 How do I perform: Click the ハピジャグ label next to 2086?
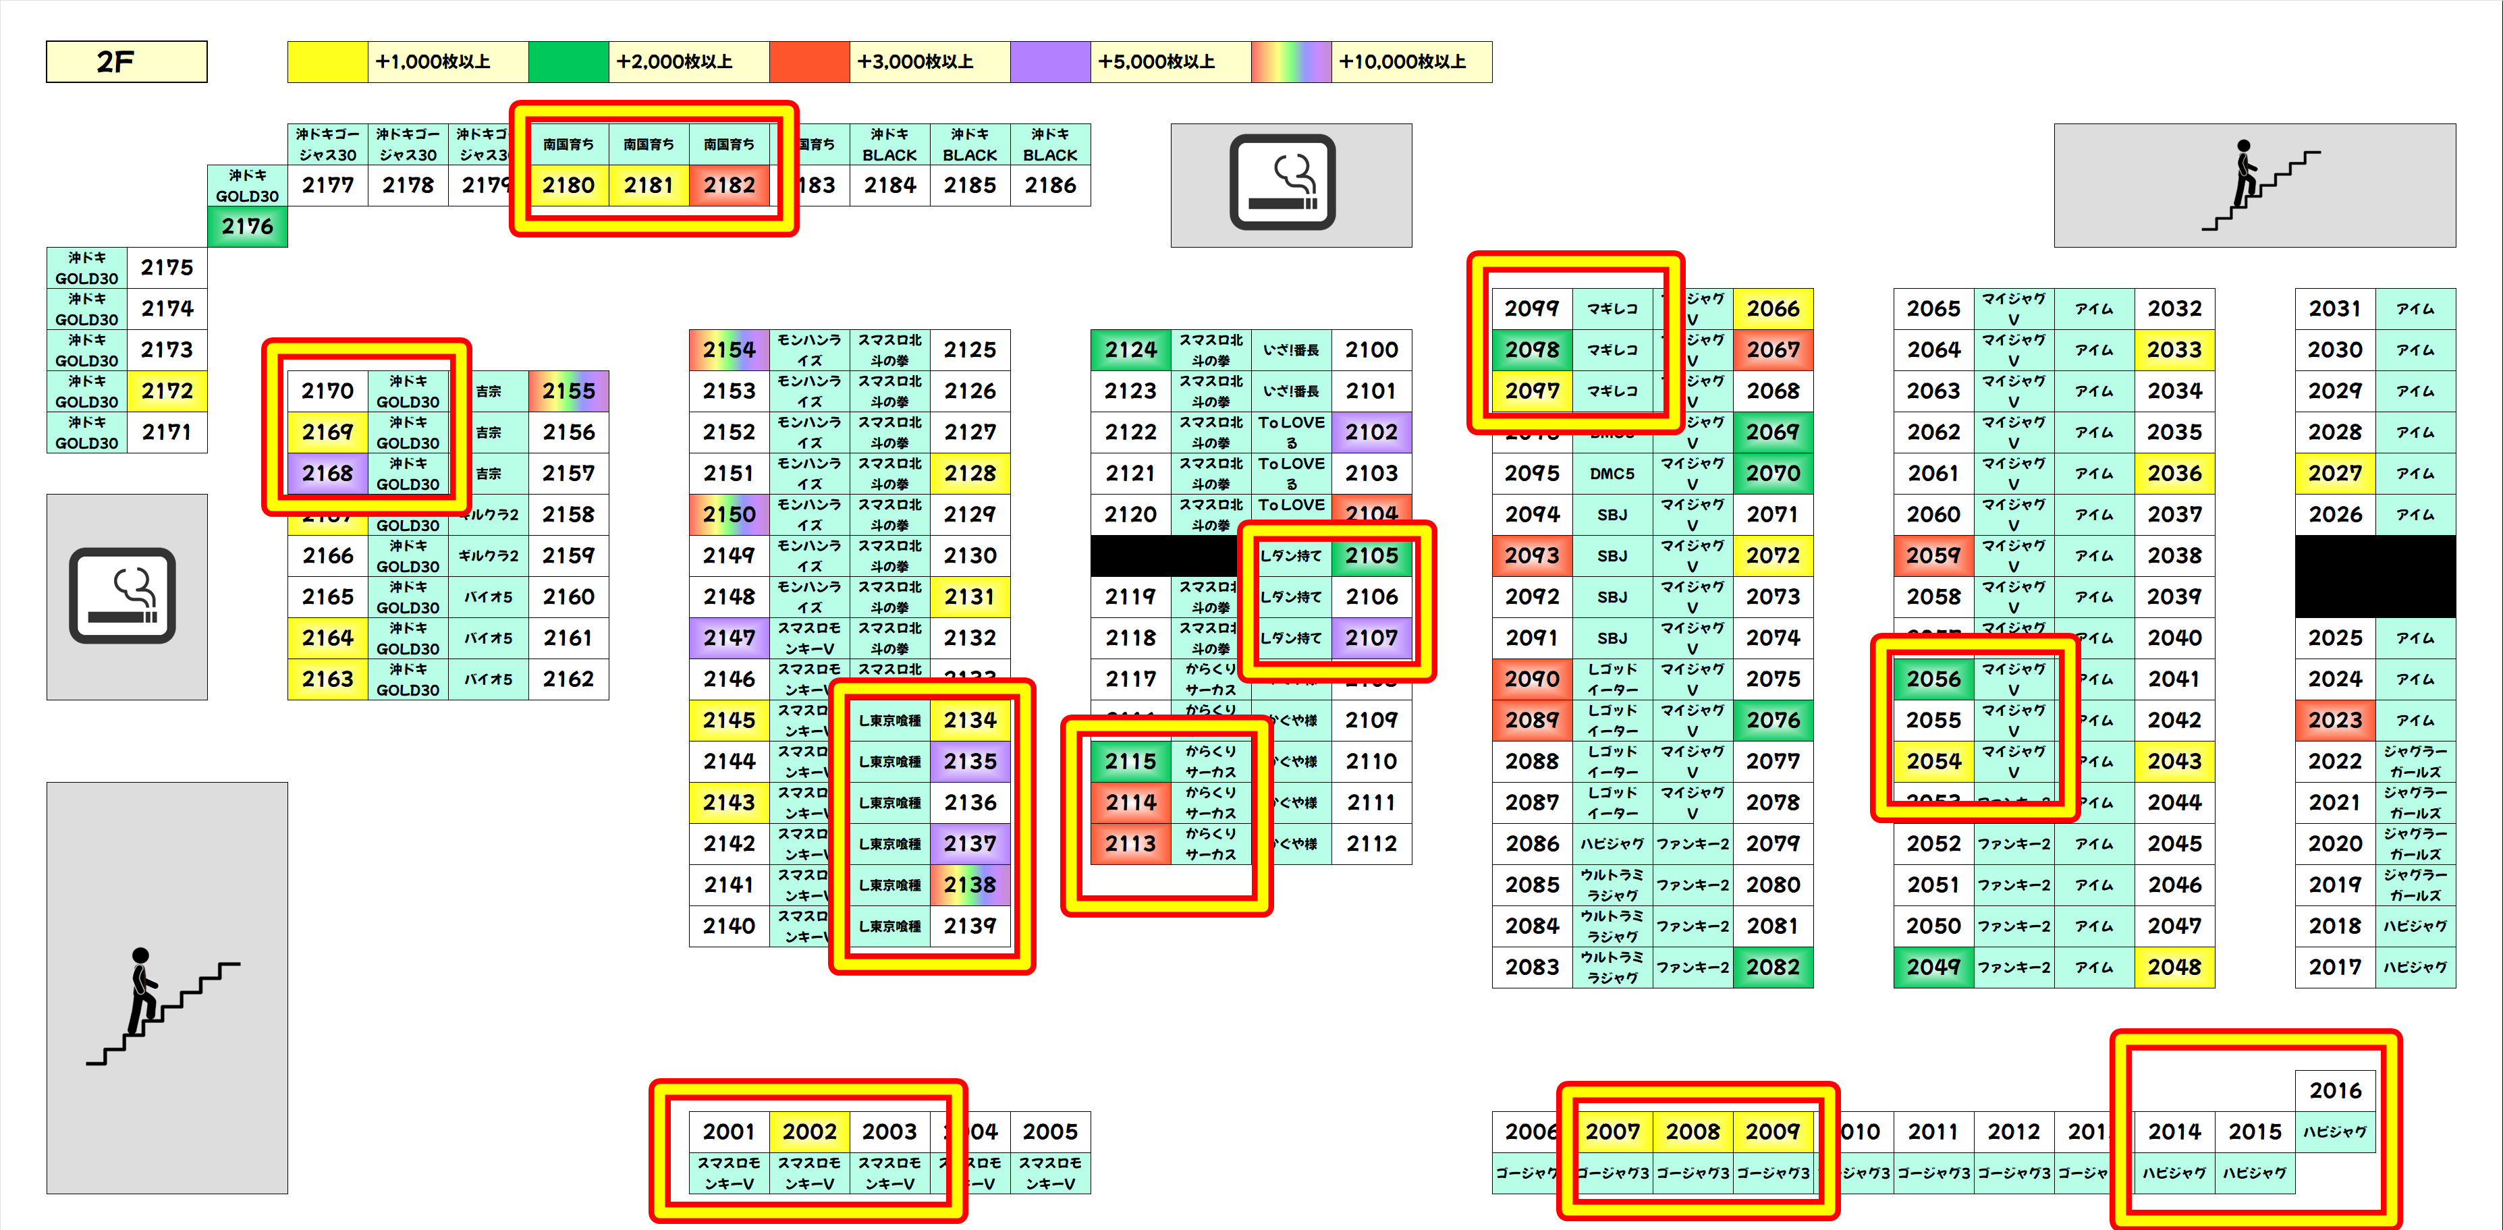pyautogui.click(x=1612, y=843)
